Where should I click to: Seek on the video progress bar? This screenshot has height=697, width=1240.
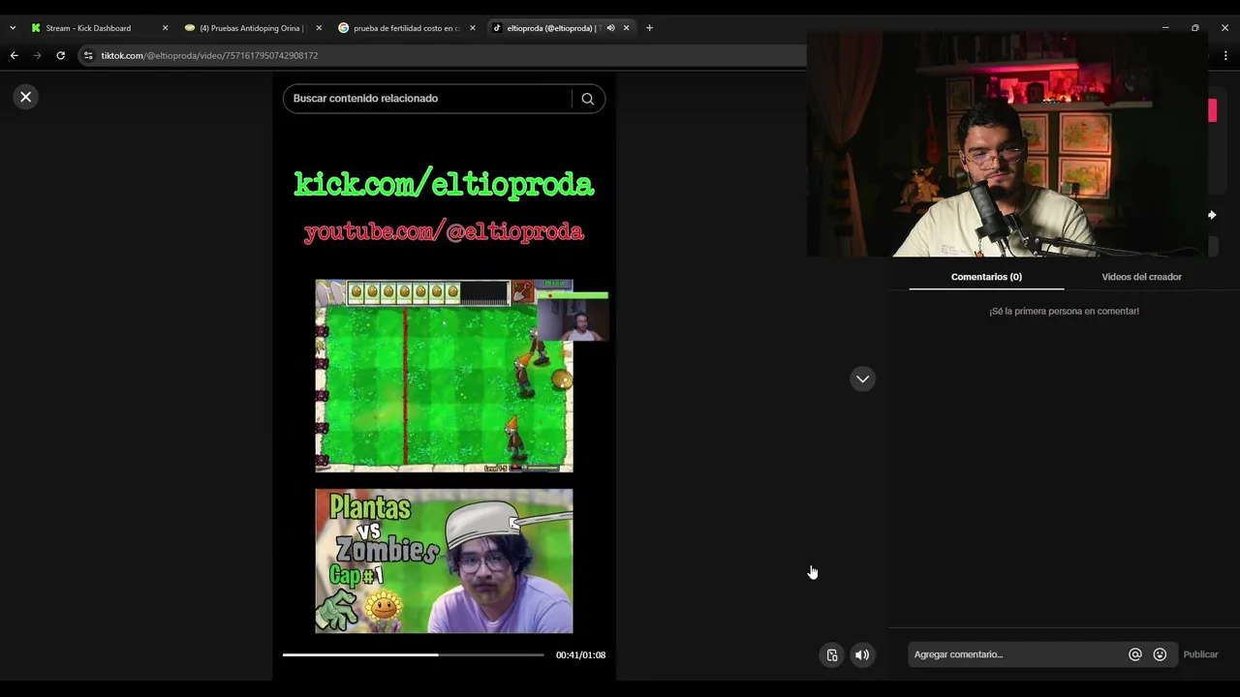(414, 655)
